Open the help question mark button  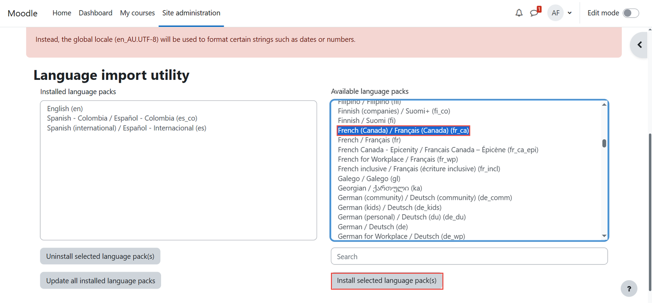point(629,289)
